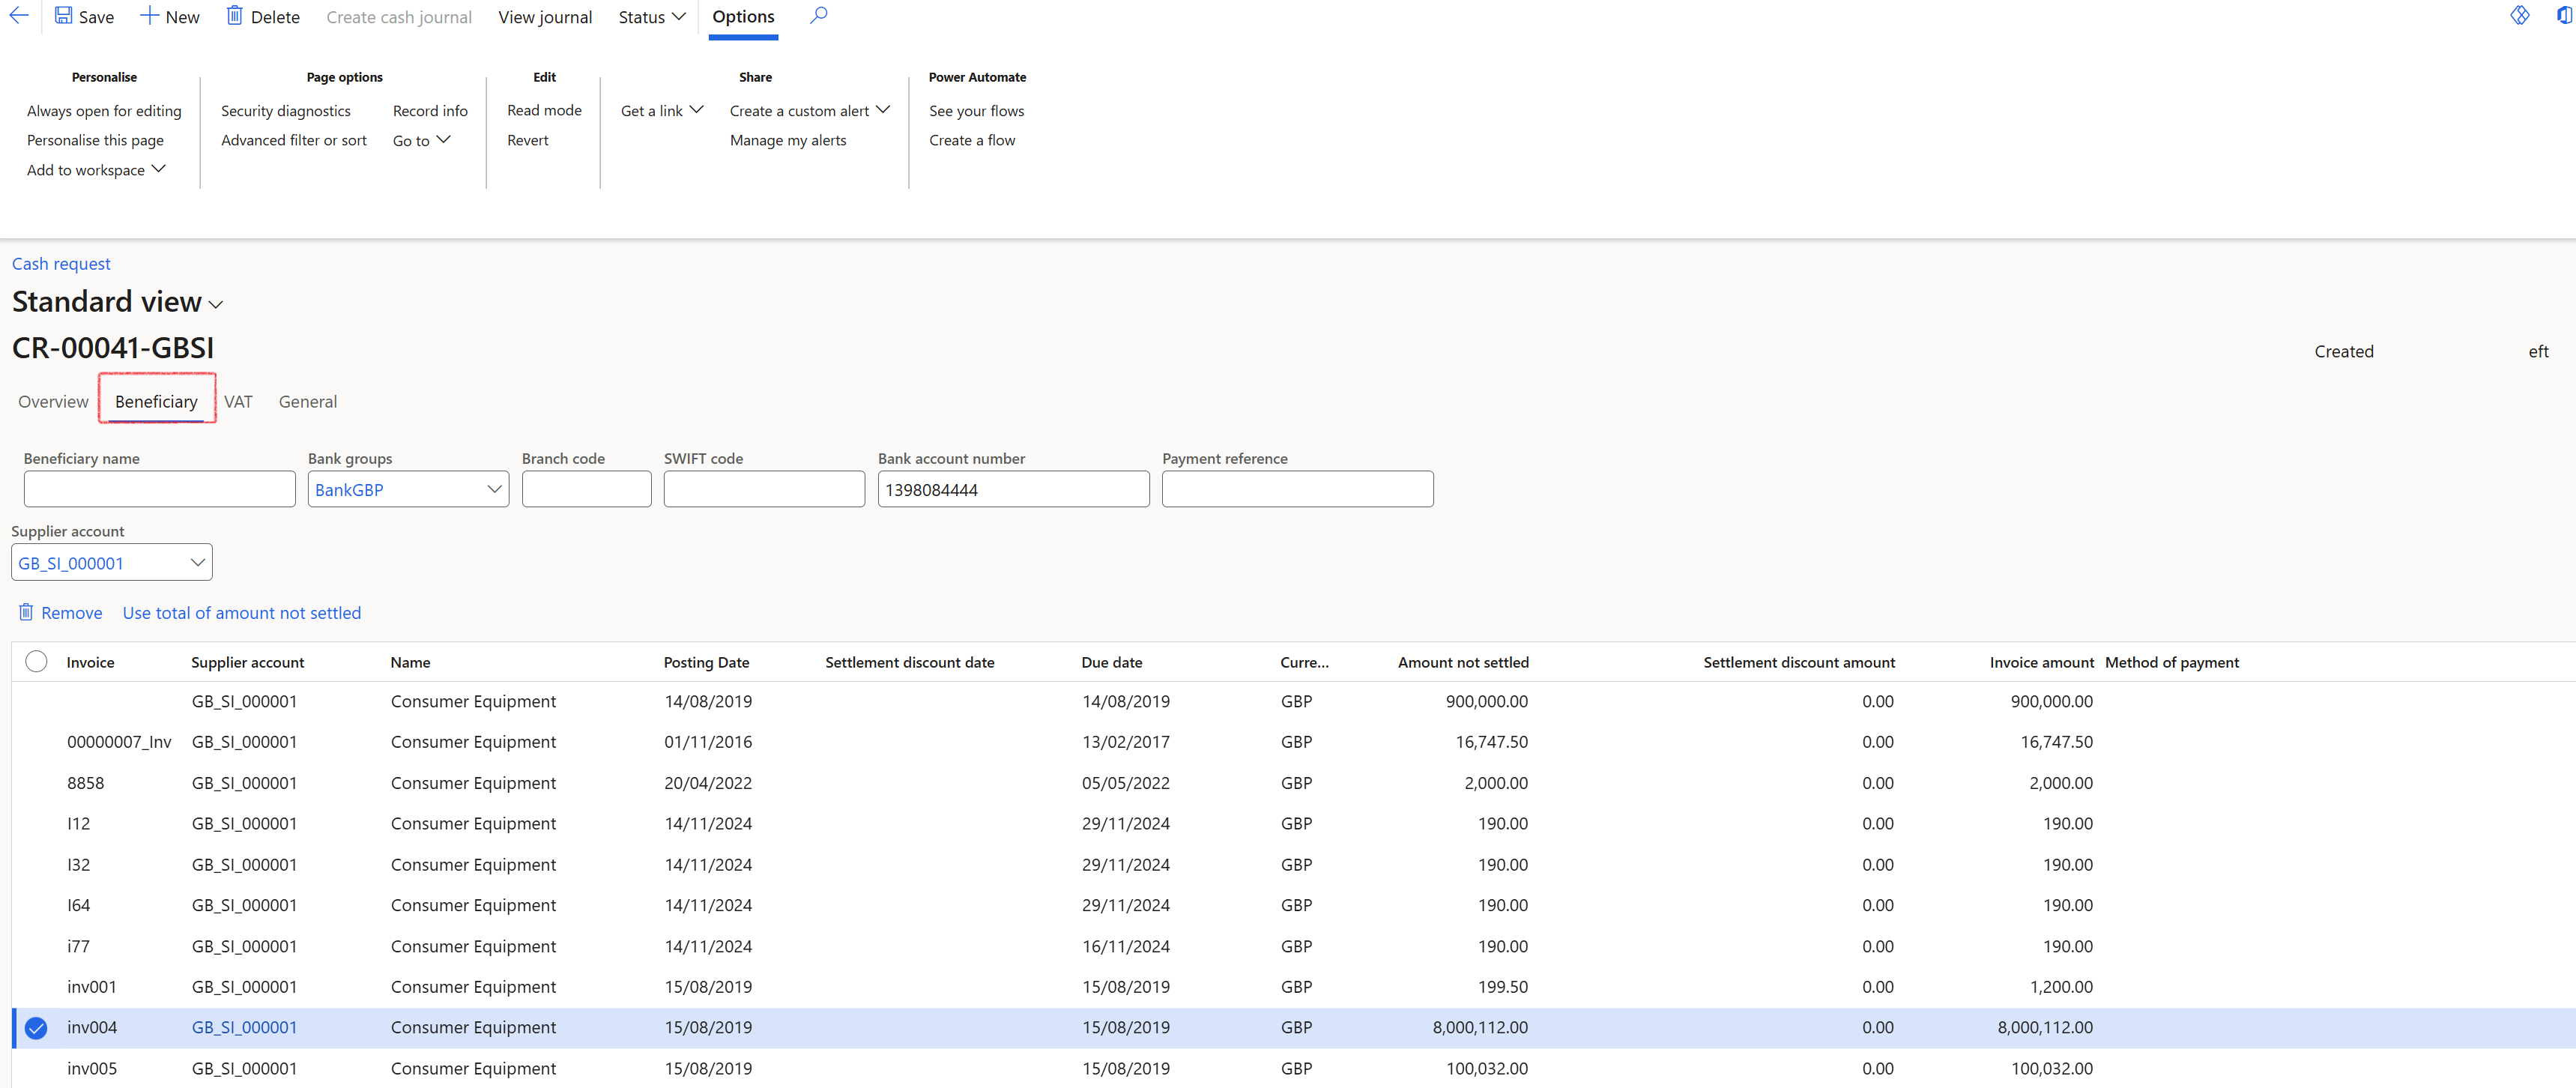Click the Posting Date column header

(x=706, y=662)
